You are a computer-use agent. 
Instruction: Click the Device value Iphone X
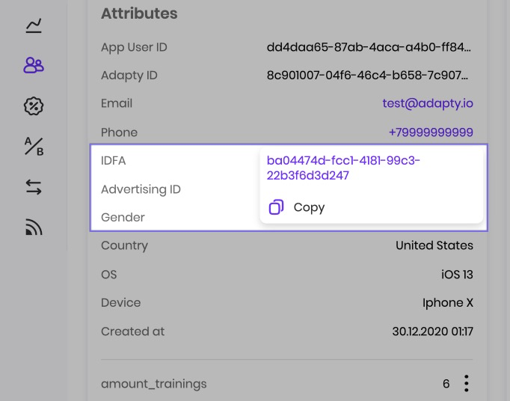tap(447, 303)
